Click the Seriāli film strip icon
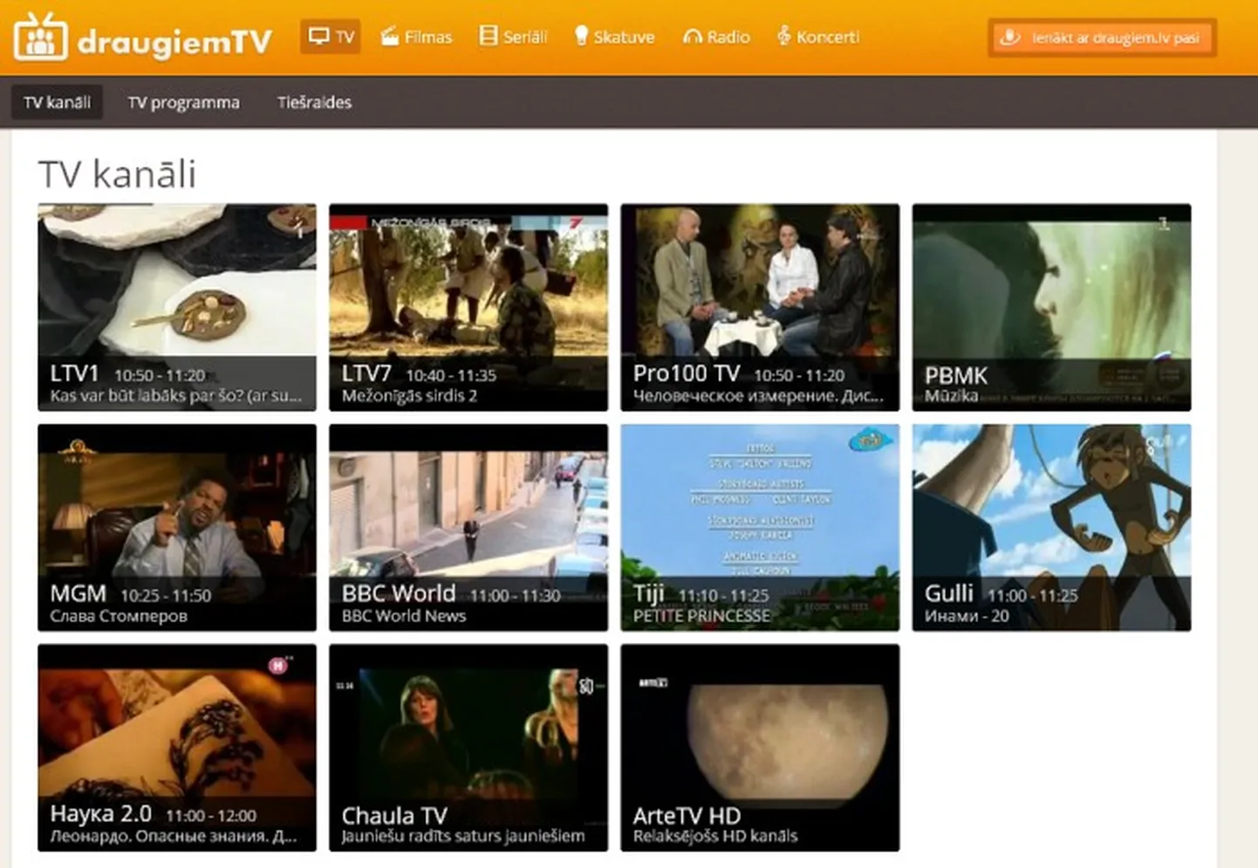The height and width of the screenshot is (868, 1258). point(489,36)
